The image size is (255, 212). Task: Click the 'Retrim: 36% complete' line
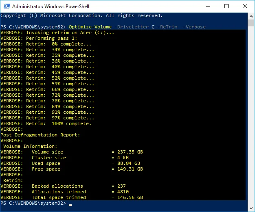coord(47,61)
